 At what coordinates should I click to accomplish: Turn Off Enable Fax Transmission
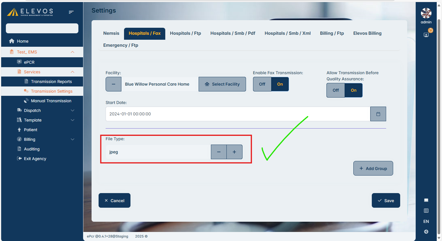pos(262,84)
